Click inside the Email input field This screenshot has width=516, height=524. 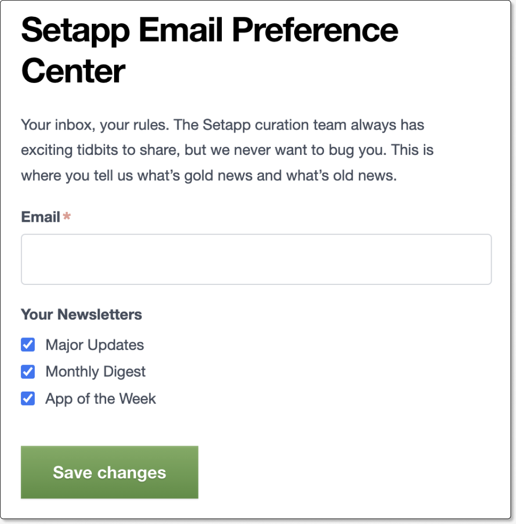tap(256, 259)
